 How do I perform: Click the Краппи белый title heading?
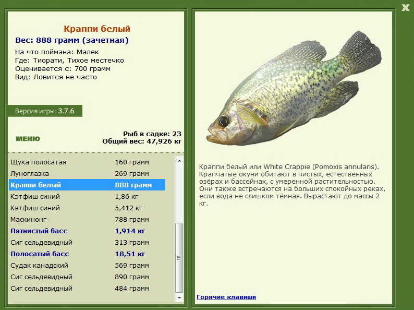pos(97,29)
